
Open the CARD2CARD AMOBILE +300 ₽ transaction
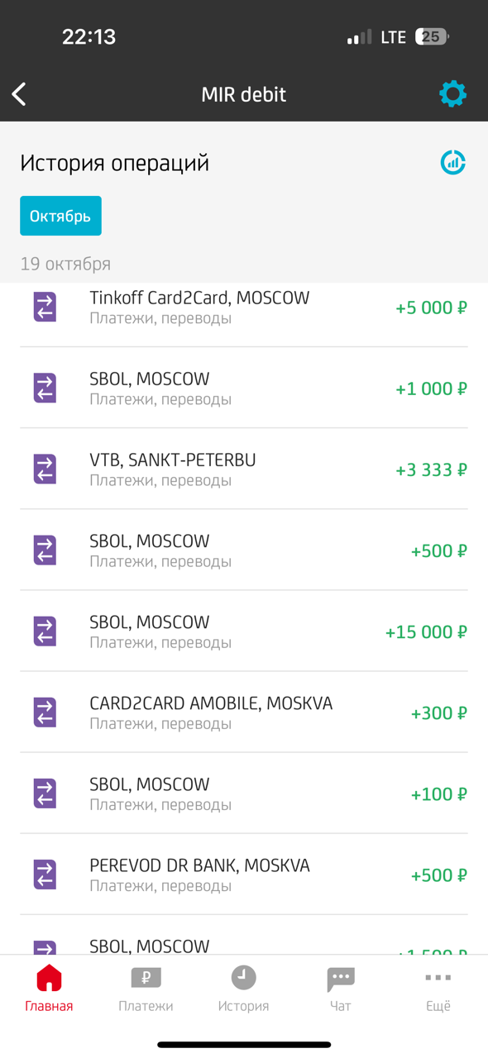pyautogui.click(x=244, y=712)
